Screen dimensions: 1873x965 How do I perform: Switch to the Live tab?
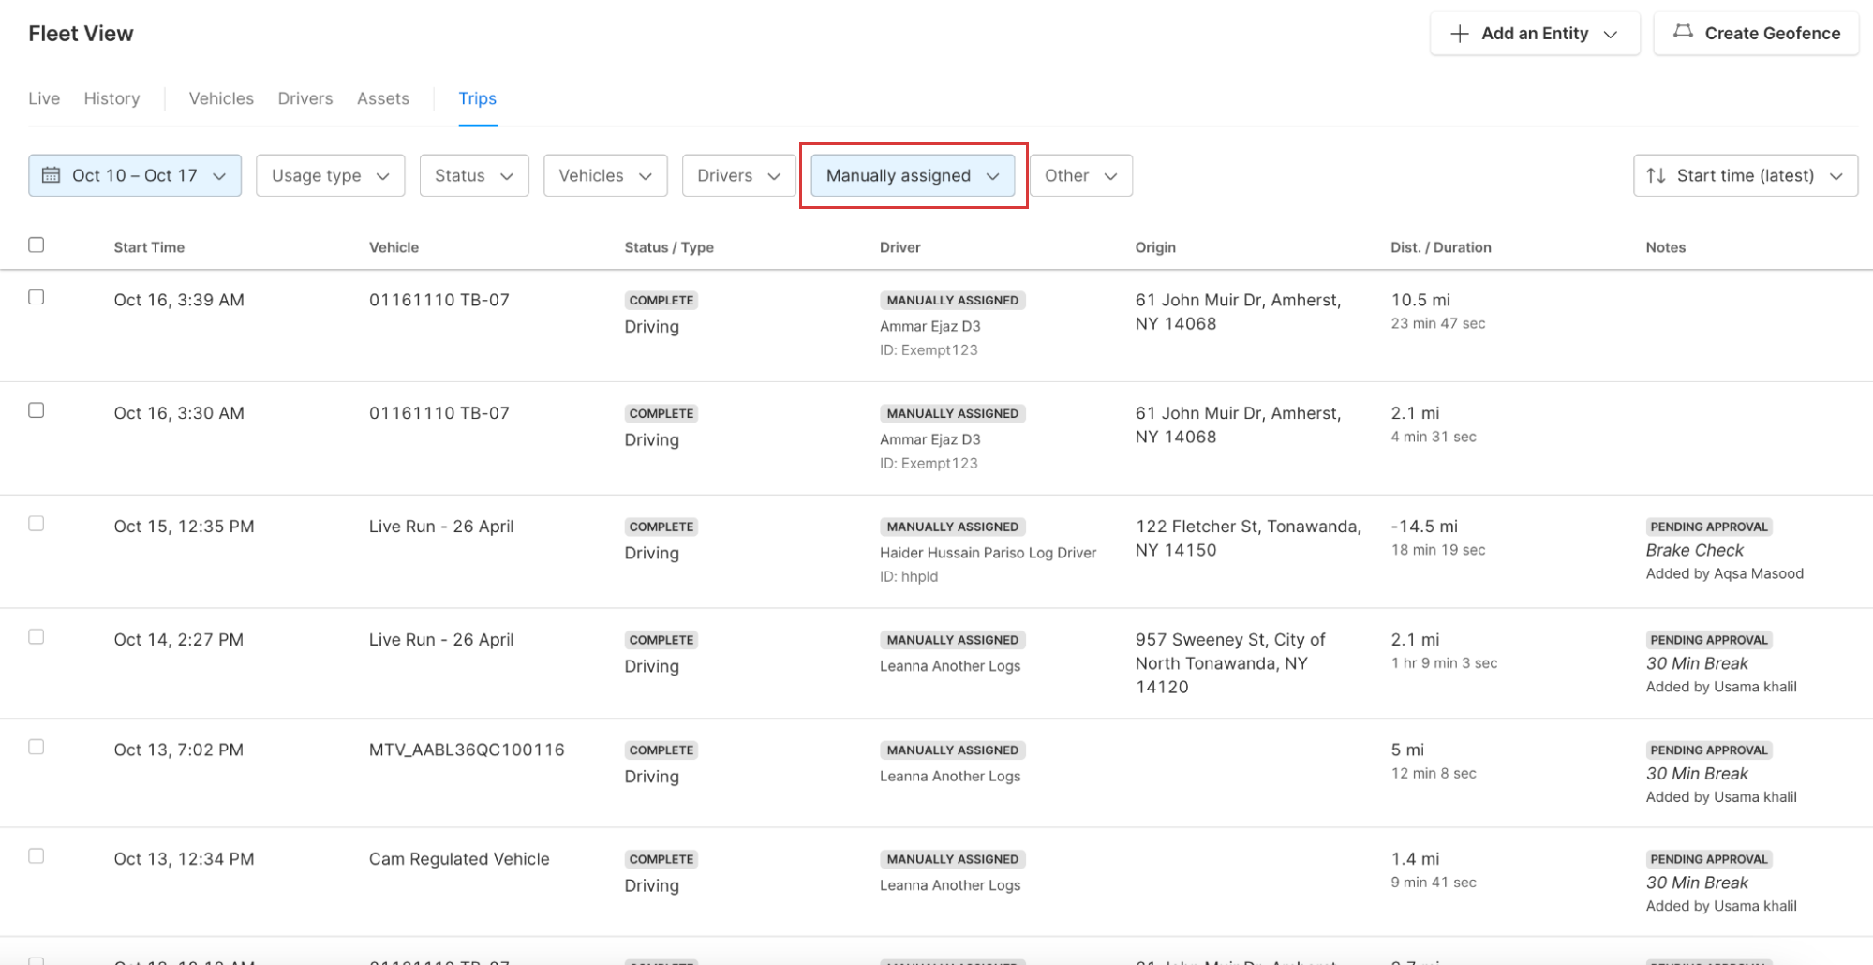click(44, 98)
